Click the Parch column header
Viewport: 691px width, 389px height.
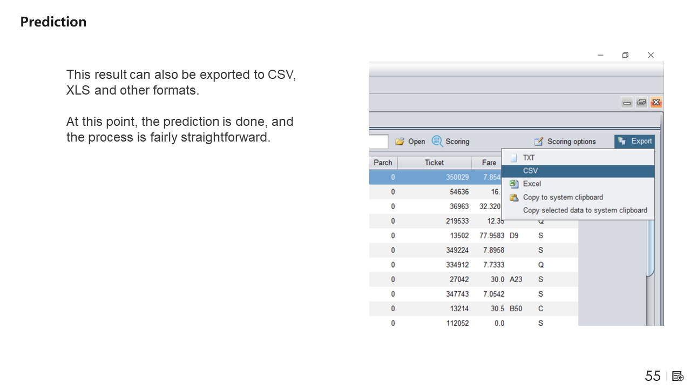click(383, 163)
